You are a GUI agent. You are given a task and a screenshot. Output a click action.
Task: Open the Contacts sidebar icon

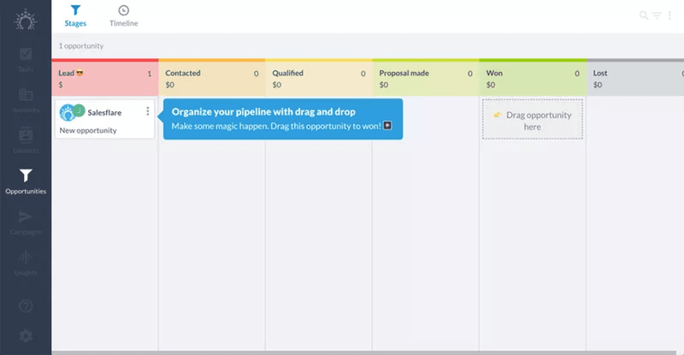26,139
